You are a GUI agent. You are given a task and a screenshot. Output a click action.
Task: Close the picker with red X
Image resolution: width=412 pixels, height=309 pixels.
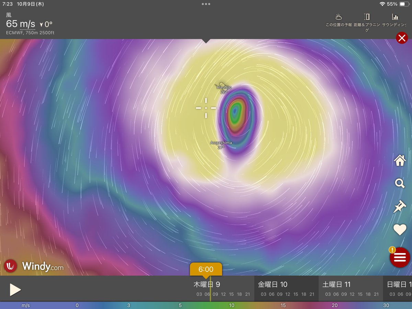tap(402, 37)
